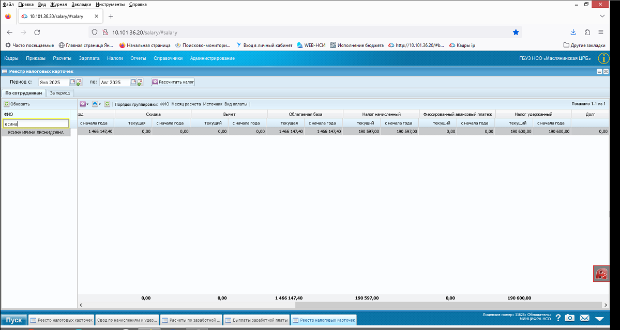Open the Кадры menu
This screenshot has width=620, height=330.
tap(11, 58)
